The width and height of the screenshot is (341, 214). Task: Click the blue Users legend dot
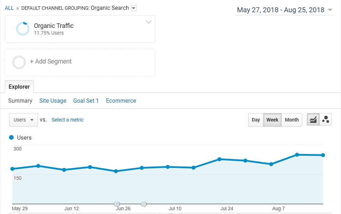12,138
